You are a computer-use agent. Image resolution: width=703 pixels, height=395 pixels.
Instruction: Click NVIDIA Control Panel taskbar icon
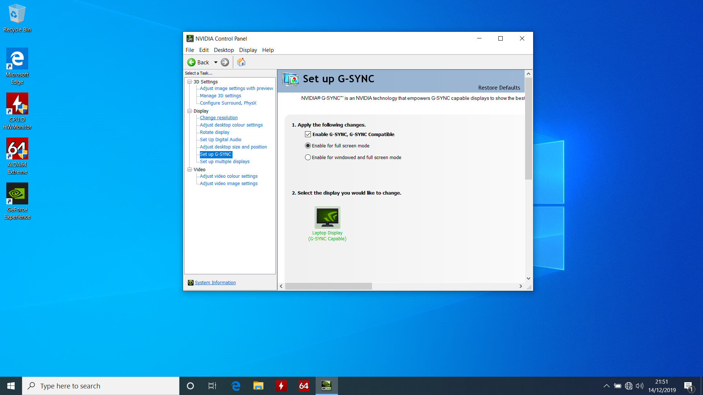coord(327,386)
